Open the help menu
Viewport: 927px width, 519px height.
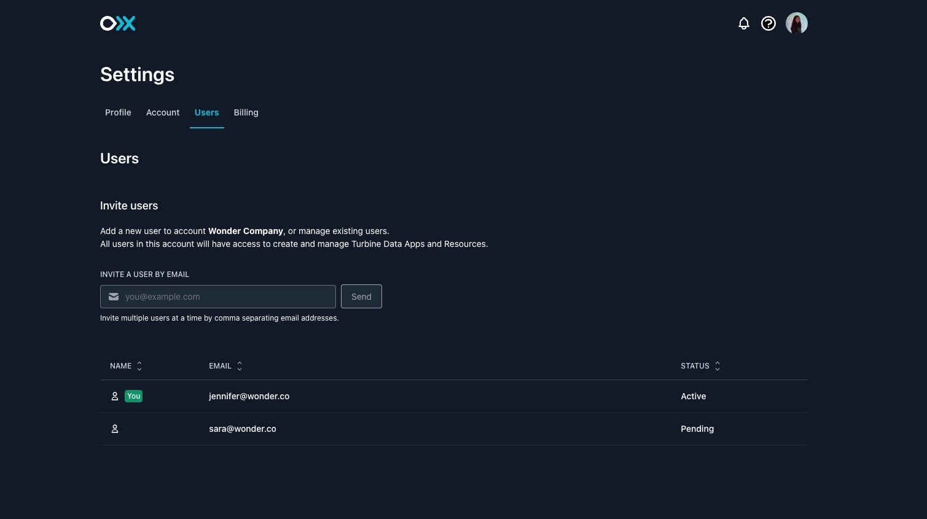pyautogui.click(x=768, y=23)
